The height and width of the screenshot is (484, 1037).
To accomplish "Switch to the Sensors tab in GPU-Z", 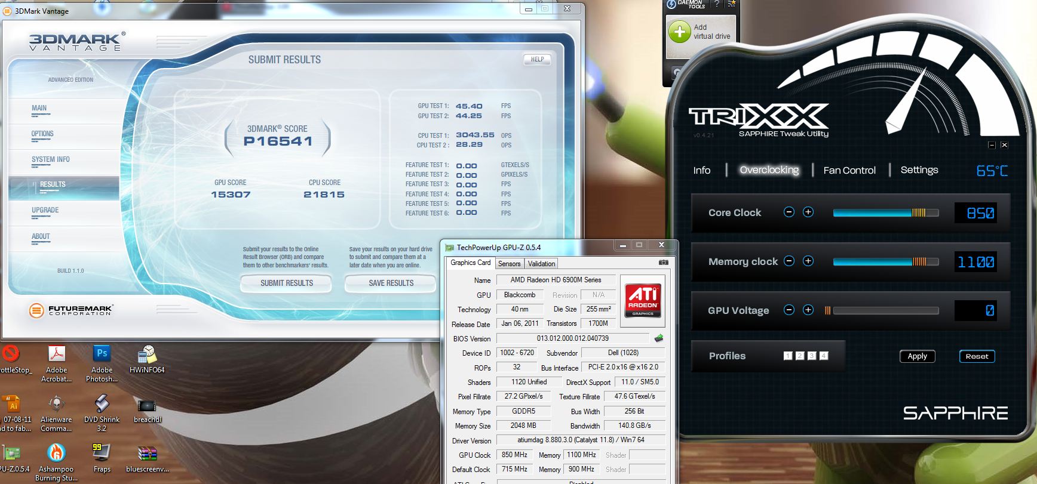I will (x=509, y=263).
